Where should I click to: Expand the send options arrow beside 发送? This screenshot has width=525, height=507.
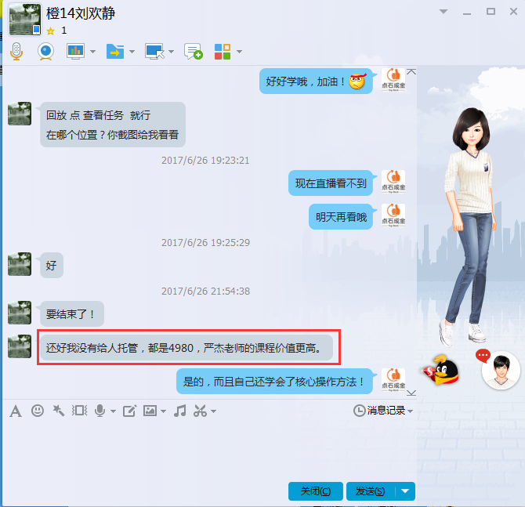coord(405,491)
